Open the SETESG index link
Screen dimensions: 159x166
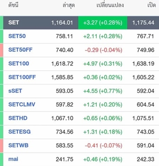click(x=20, y=131)
